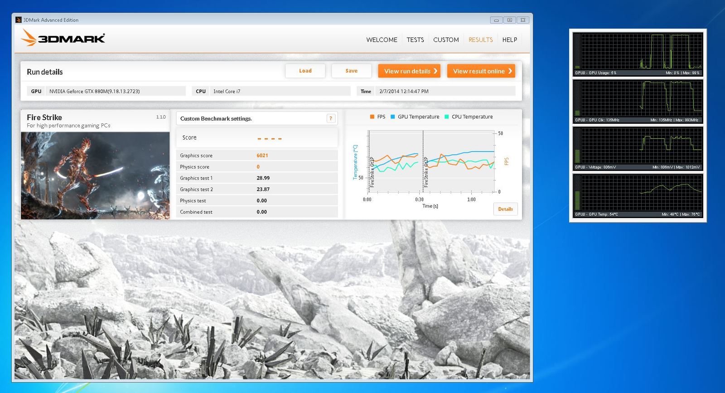Click the Graphics score value '6021'
The width and height of the screenshot is (725, 393).
262,155
